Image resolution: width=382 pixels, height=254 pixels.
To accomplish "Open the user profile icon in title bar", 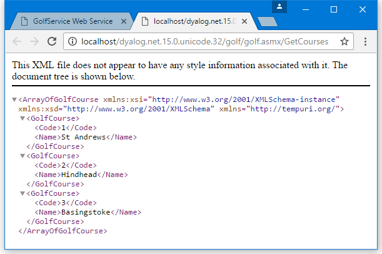I will 281,8.
